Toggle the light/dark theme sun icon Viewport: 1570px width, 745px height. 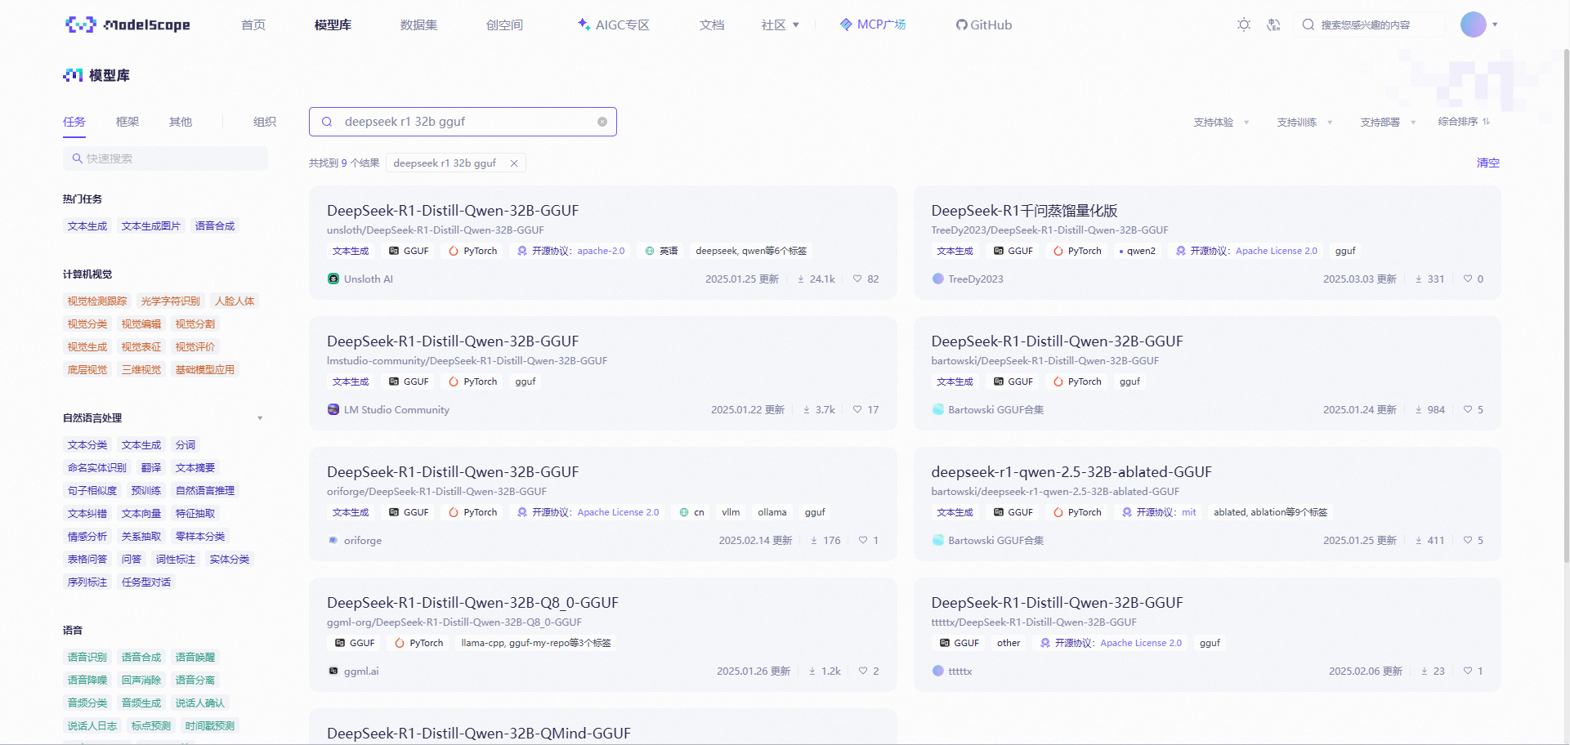pos(1243,25)
